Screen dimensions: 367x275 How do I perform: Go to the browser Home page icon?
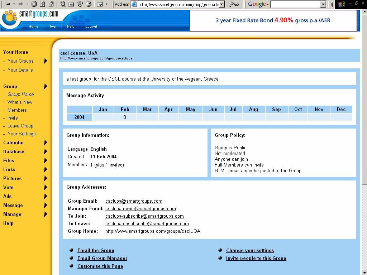[x=51, y=4]
